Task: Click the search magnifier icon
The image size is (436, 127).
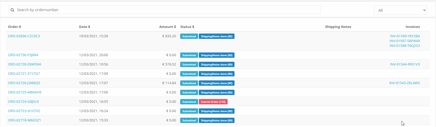Action: [12, 10]
